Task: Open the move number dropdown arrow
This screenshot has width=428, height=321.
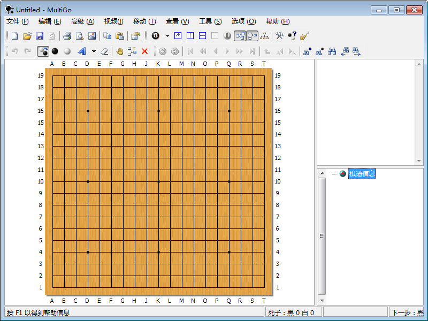Action: pos(166,35)
